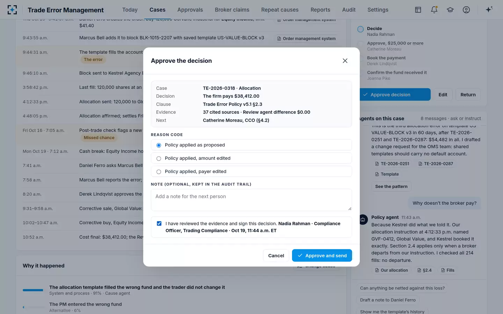This screenshot has width=503, height=314.
Task: Open the layout panel icon in header
Action: [418, 10]
